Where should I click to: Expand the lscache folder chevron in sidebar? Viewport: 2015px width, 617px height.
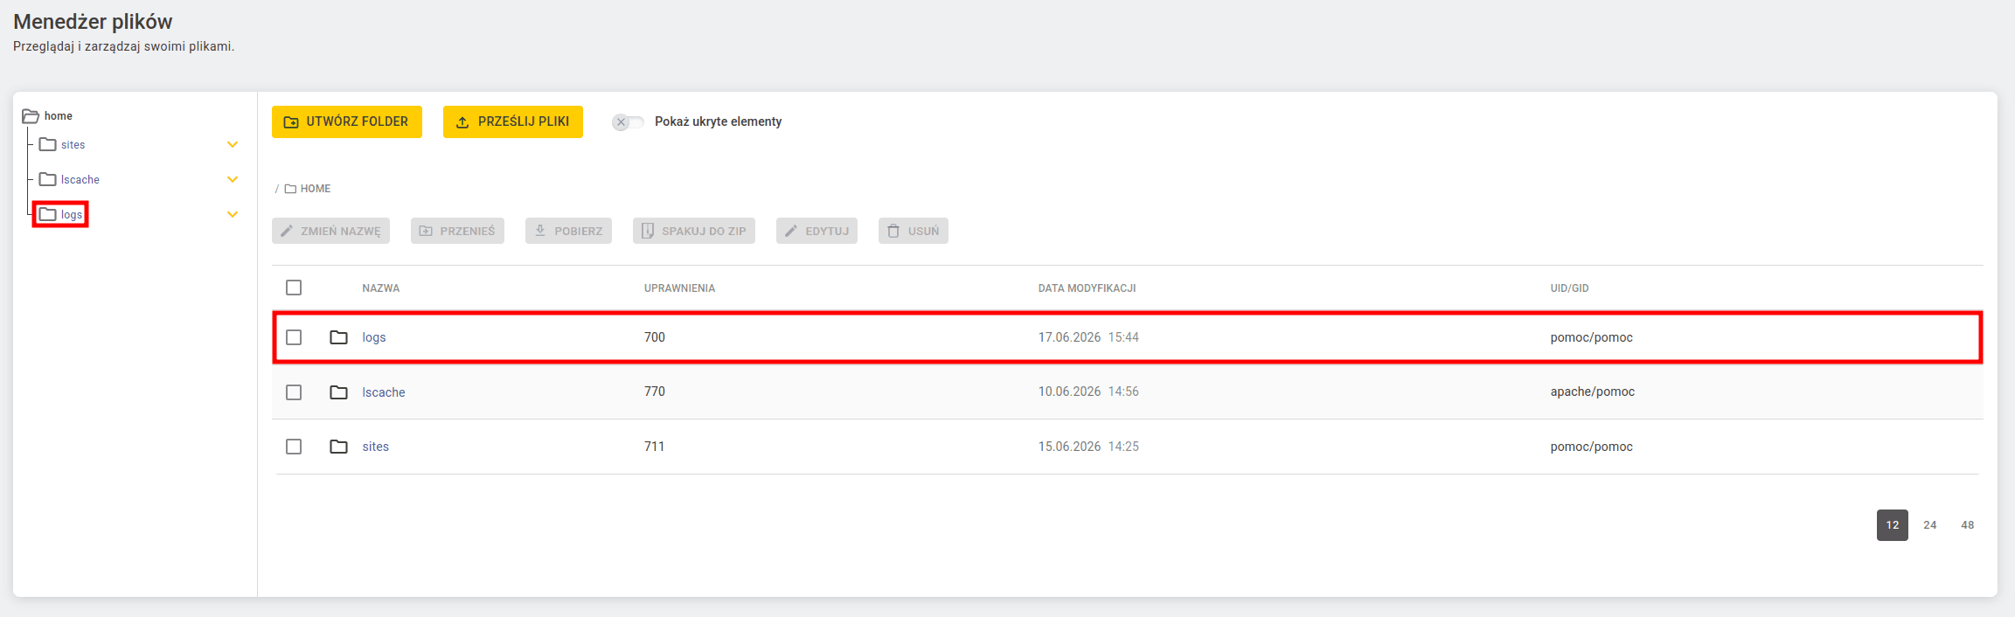click(x=233, y=179)
